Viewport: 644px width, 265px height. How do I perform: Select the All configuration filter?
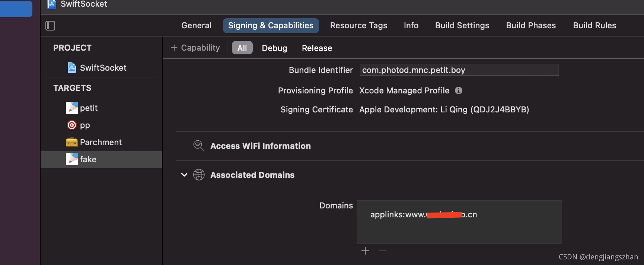pyautogui.click(x=242, y=48)
